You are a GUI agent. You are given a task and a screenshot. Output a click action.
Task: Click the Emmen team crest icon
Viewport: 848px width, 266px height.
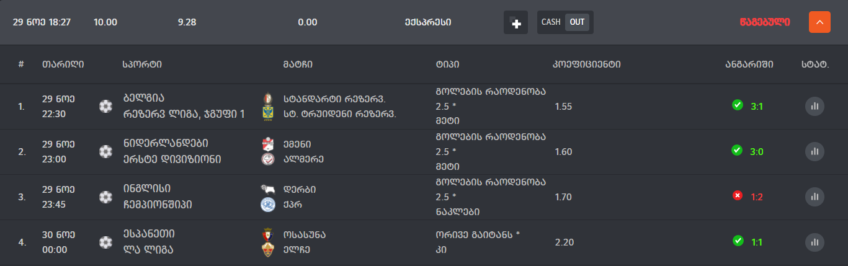(x=268, y=144)
